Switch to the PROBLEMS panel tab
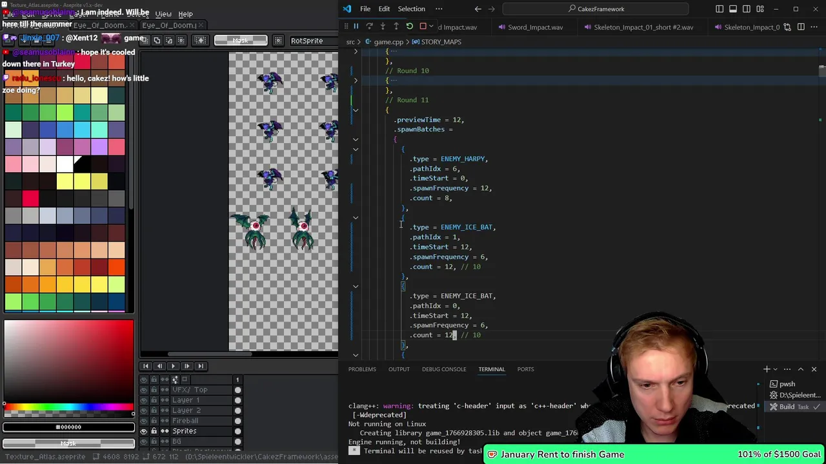The image size is (826, 464). [362, 369]
